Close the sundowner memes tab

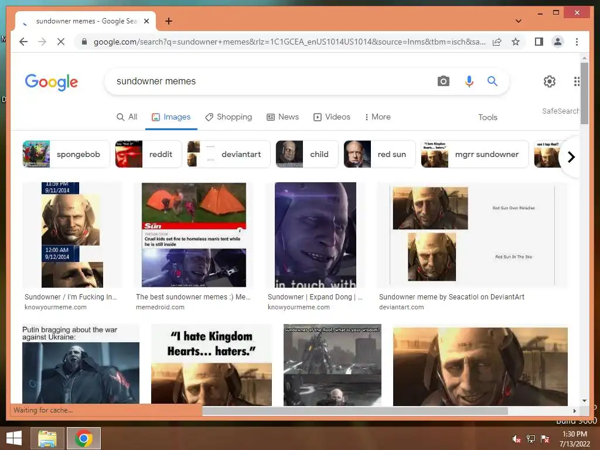(x=146, y=21)
